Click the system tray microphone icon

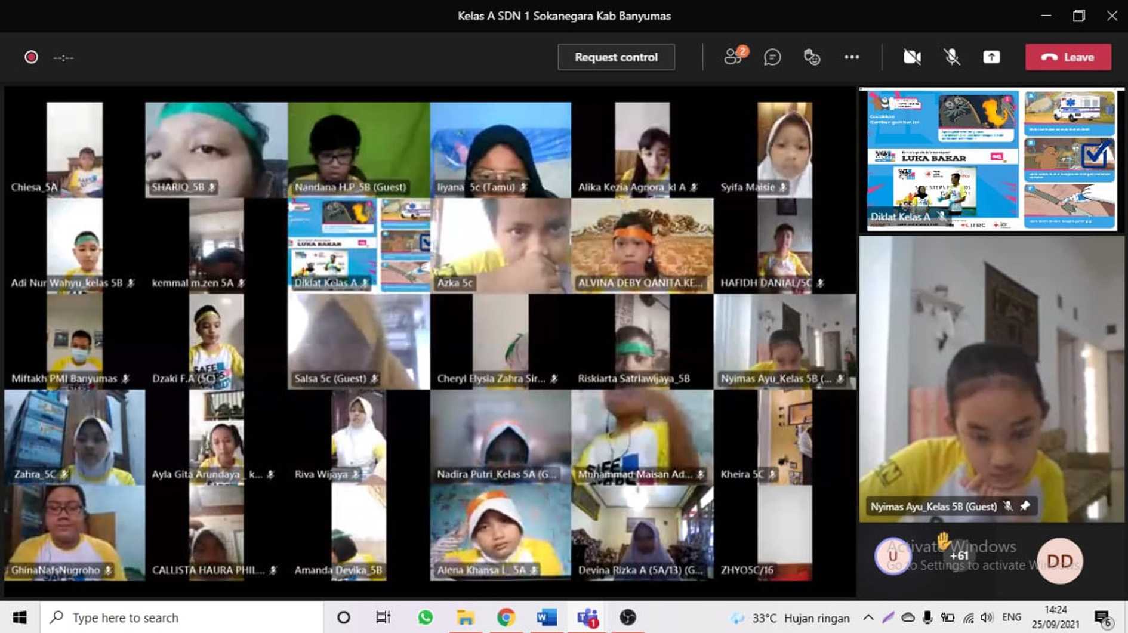tap(927, 617)
